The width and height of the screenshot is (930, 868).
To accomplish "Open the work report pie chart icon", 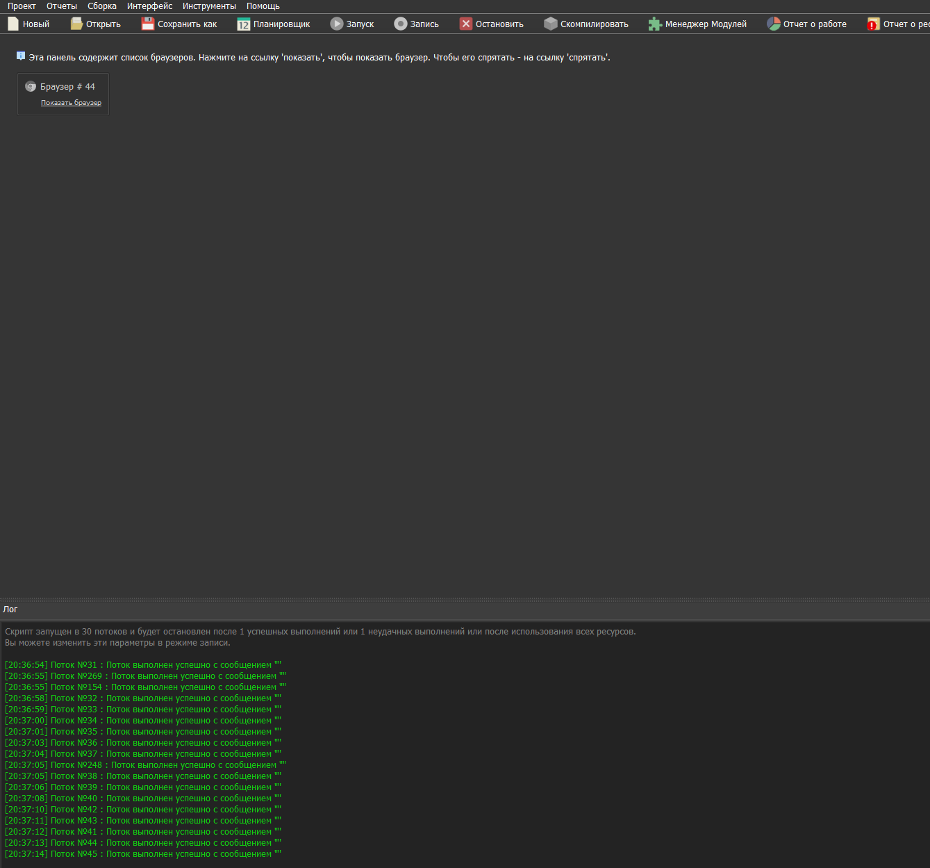I will click(x=774, y=24).
